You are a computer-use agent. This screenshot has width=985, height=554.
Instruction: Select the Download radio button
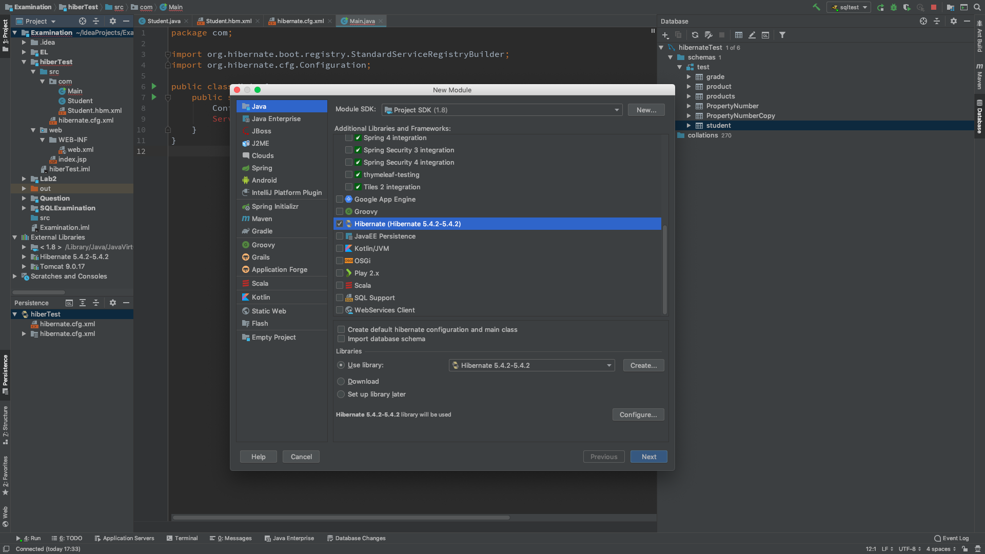pyautogui.click(x=341, y=382)
